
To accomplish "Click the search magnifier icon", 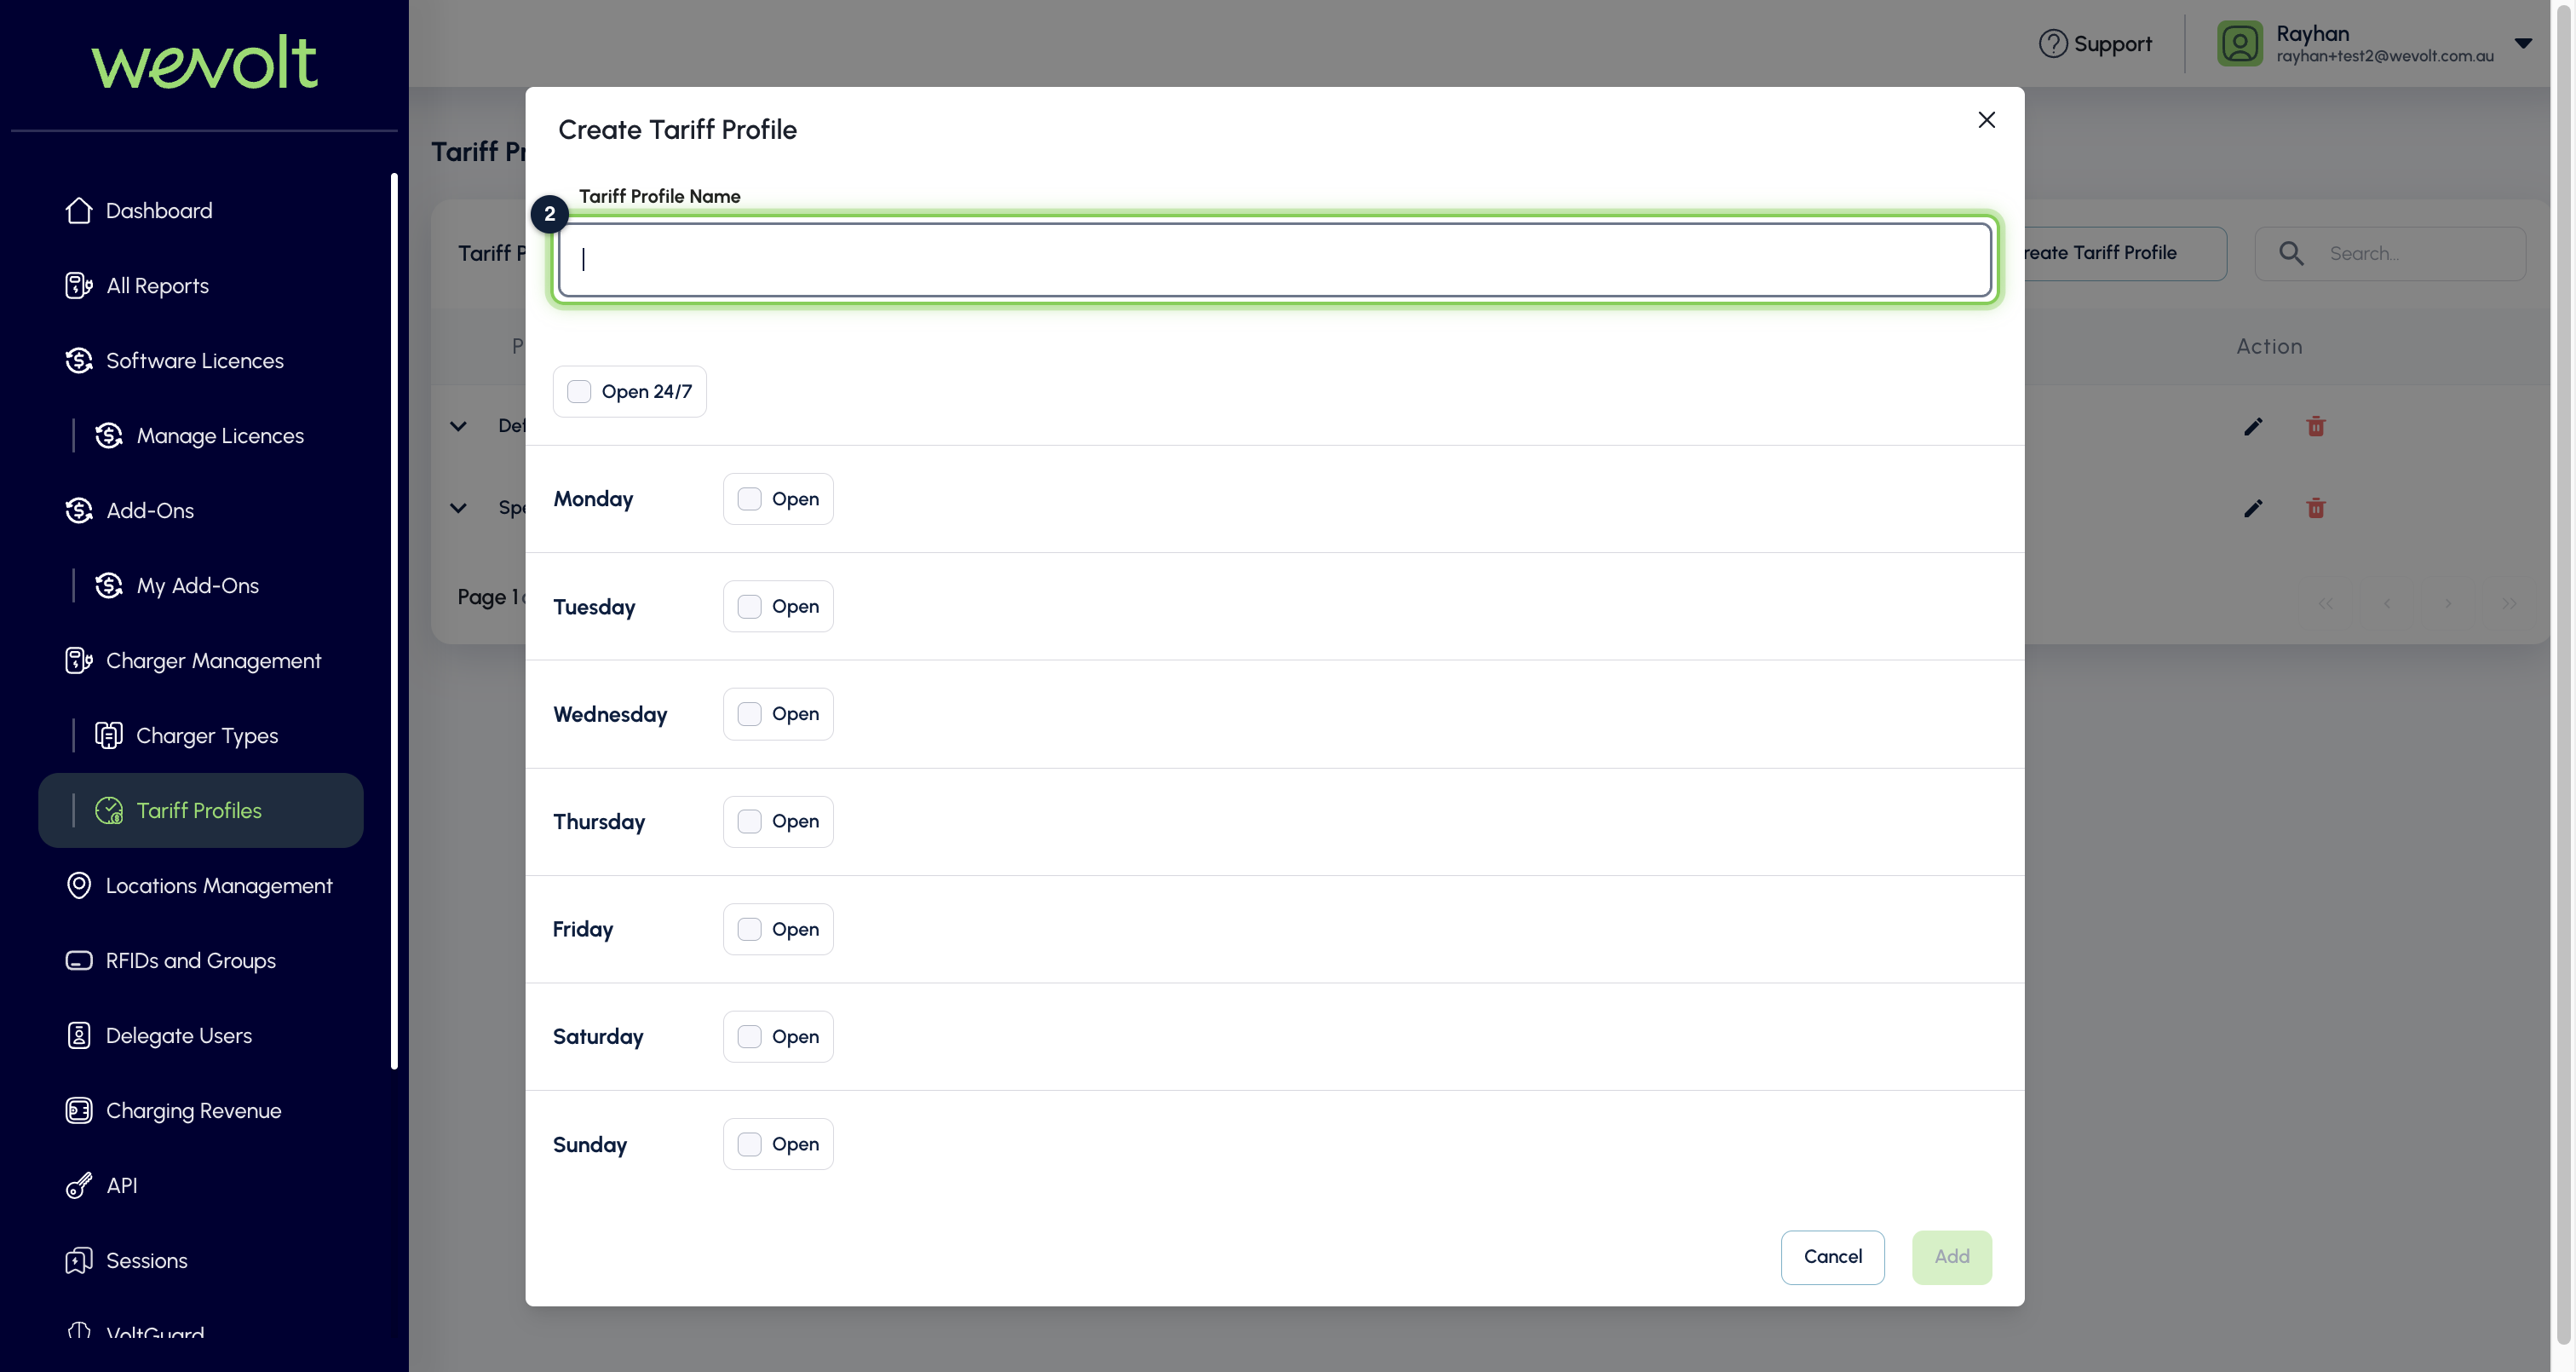I will click(2291, 253).
